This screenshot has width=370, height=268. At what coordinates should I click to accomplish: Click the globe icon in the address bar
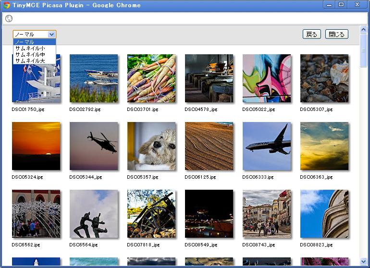(x=9, y=18)
